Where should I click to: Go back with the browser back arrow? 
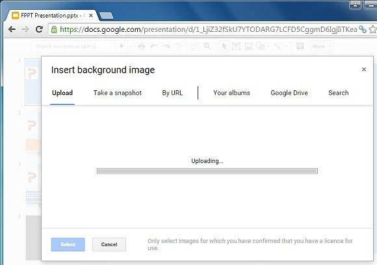12,29
